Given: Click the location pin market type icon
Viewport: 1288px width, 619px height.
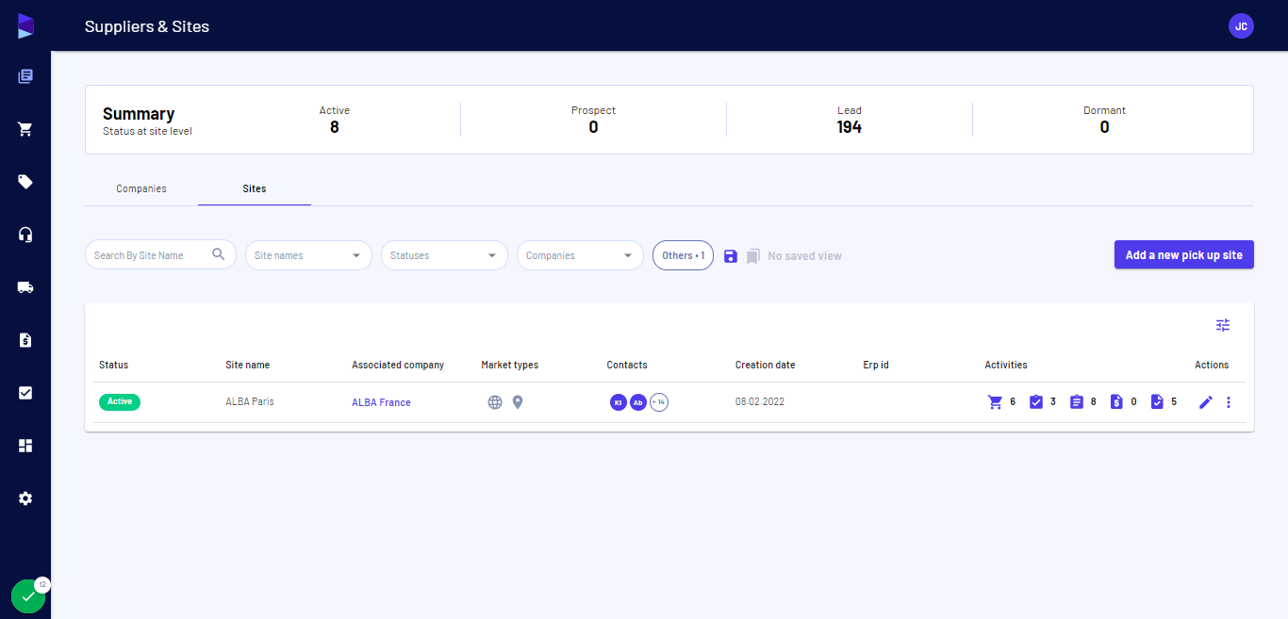Looking at the screenshot, I should pos(518,402).
